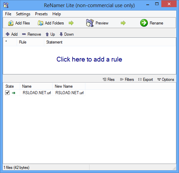Open the Help menu
179x173 pixels.
pos(56,14)
